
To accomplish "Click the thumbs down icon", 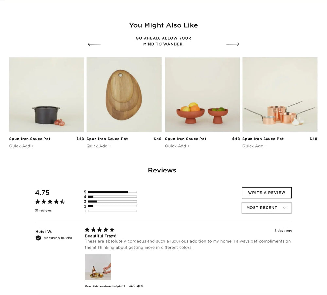I will click(139, 286).
